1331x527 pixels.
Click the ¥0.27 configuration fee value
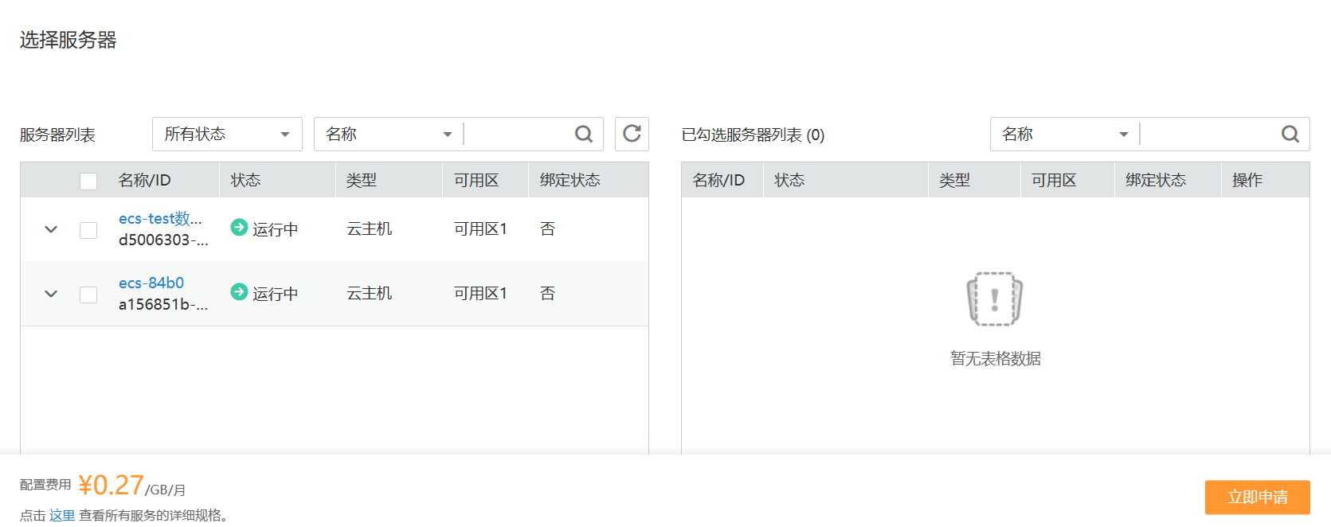111,485
